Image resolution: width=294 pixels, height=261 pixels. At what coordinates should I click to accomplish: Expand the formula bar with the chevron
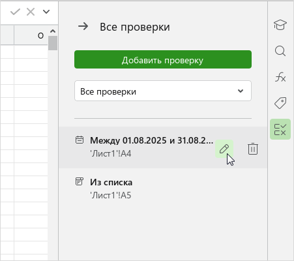(46, 12)
